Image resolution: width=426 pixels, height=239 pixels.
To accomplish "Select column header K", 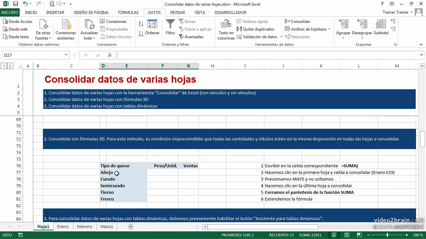I will pyautogui.click(x=321, y=66).
